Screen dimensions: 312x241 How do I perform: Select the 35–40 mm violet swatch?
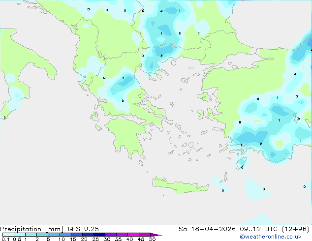coord(122,235)
